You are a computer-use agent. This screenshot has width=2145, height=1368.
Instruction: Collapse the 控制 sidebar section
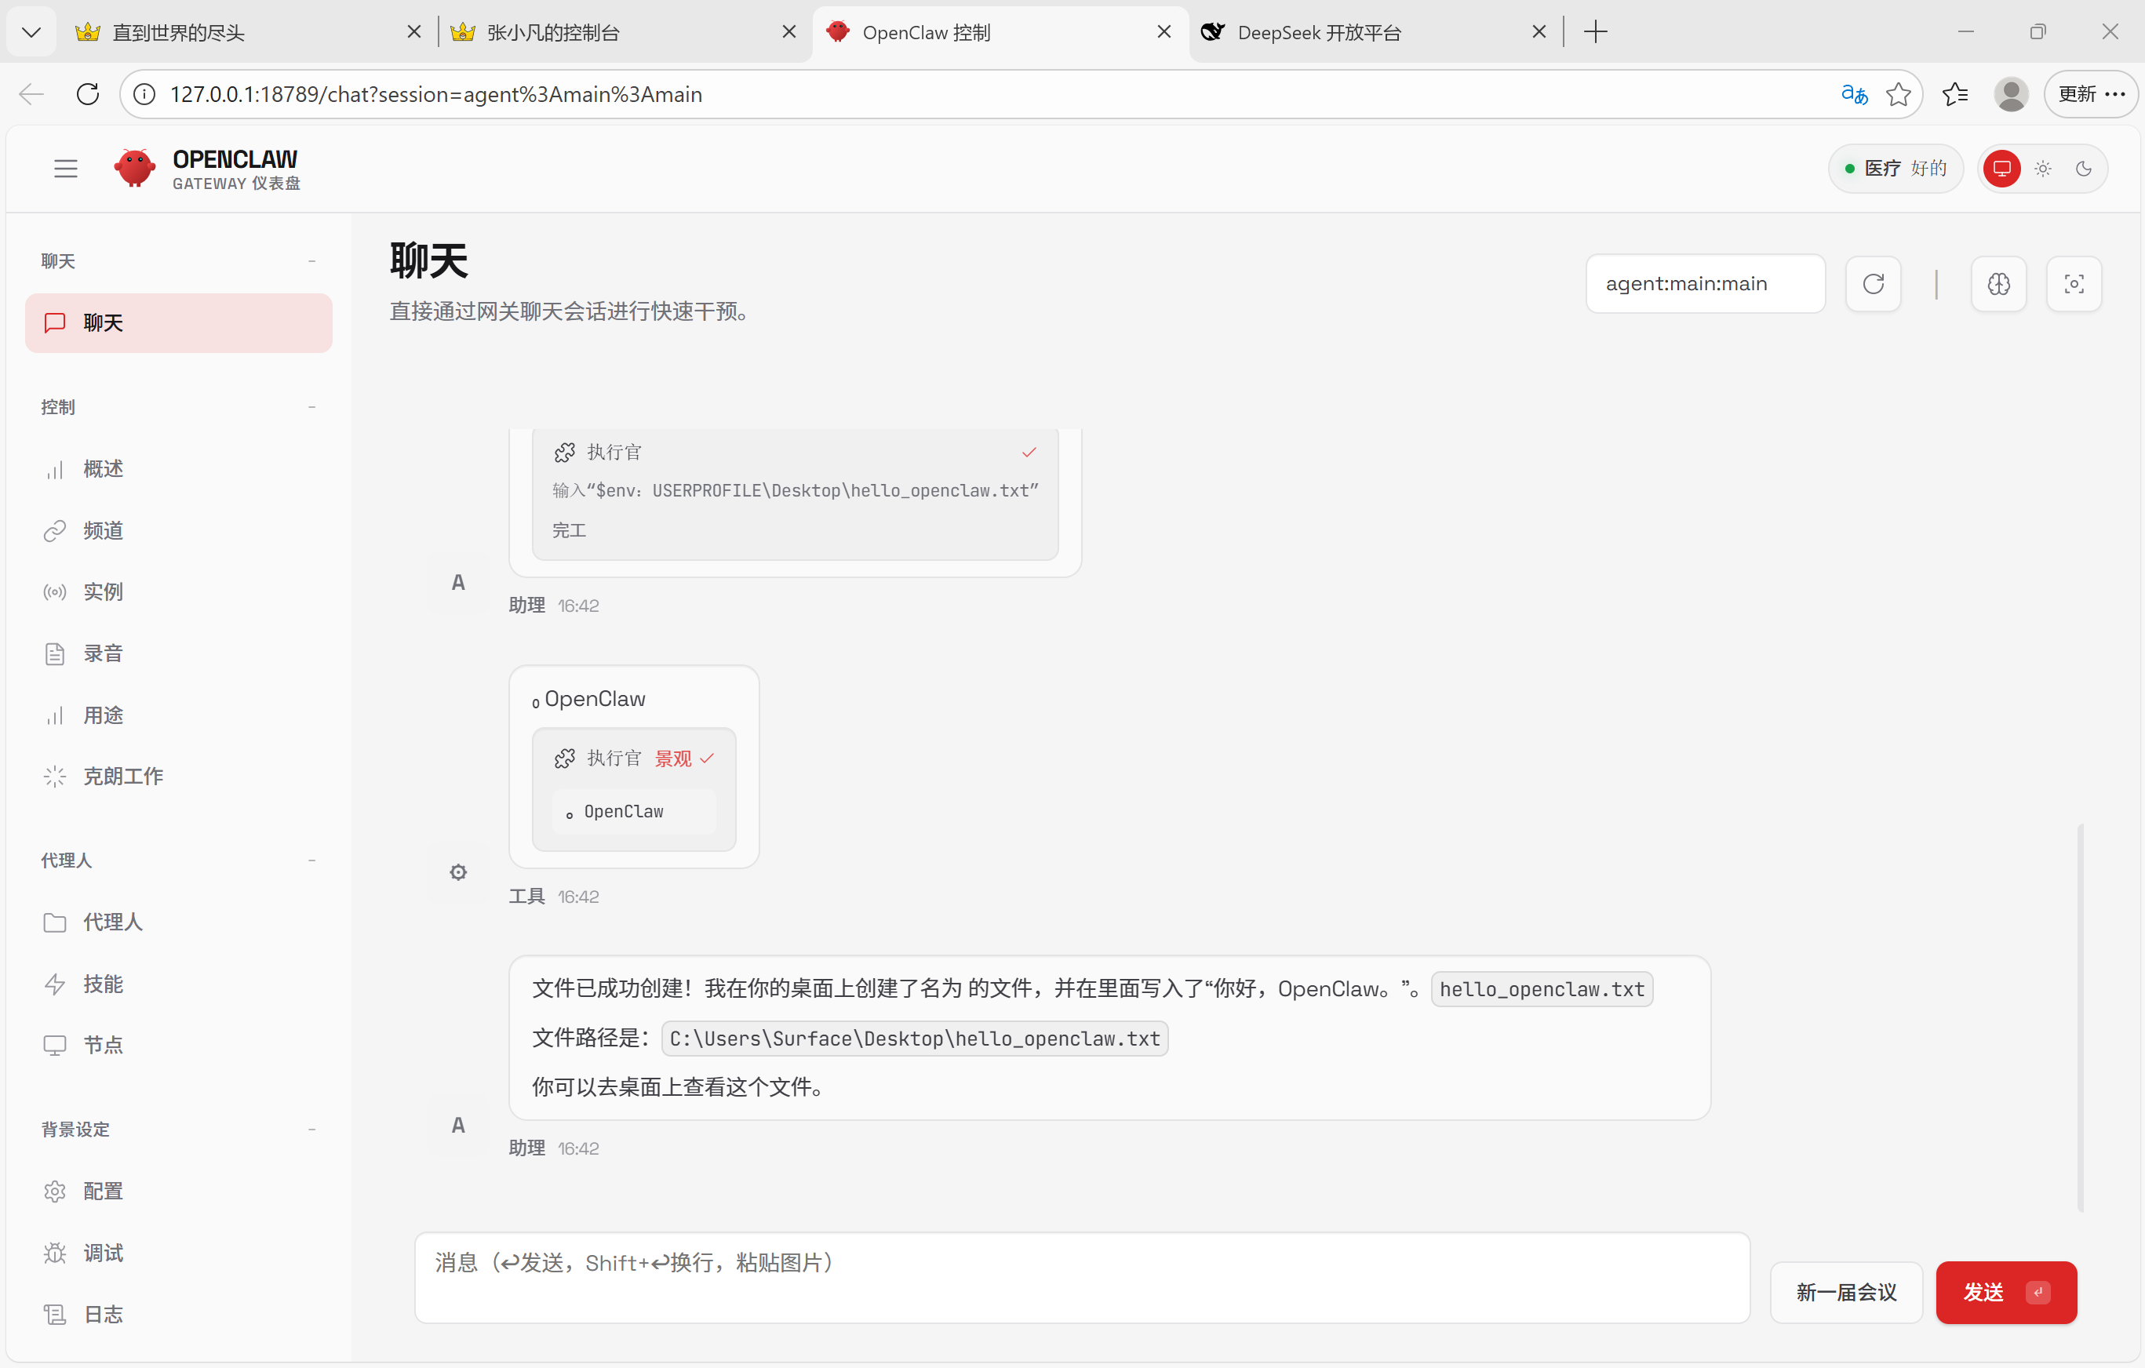(x=311, y=407)
